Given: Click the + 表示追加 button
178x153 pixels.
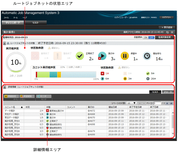Looking at the screenshot, I should [167, 27].
